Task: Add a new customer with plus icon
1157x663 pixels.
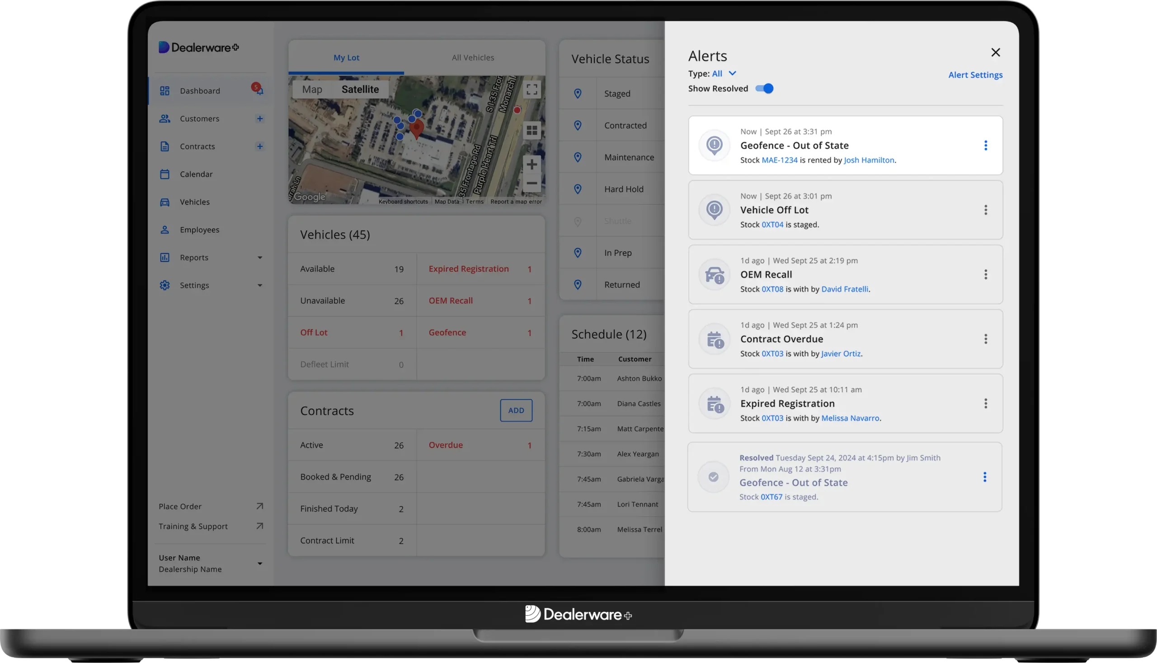Action: tap(260, 118)
